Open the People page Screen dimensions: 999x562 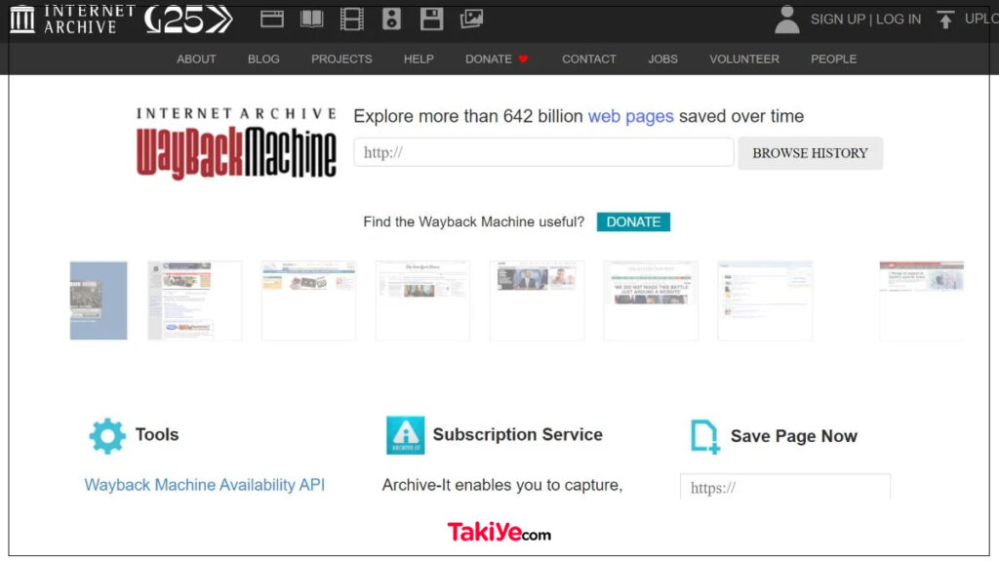click(833, 60)
